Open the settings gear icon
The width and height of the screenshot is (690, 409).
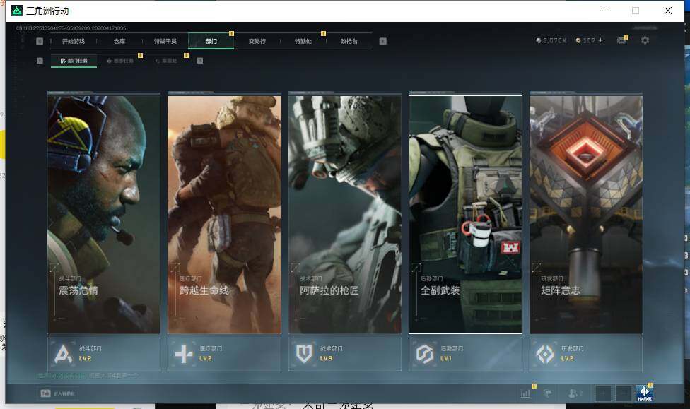pos(645,41)
